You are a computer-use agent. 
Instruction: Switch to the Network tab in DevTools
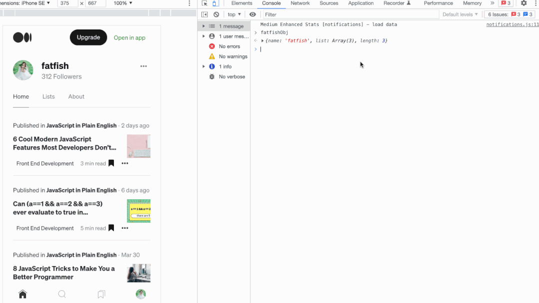pyautogui.click(x=300, y=3)
